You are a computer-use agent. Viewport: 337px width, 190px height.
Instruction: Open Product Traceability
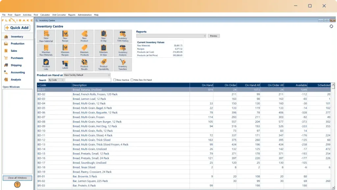coord(103,64)
